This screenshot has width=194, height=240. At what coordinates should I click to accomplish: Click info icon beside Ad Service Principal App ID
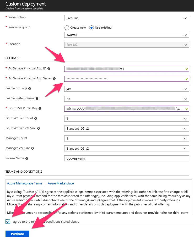tap(49, 69)
